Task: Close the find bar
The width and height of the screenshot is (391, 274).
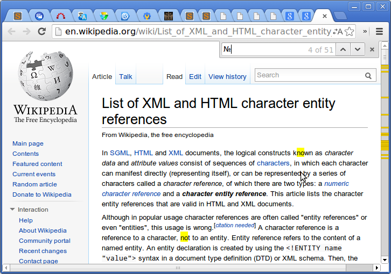Action: click(372, 49)
